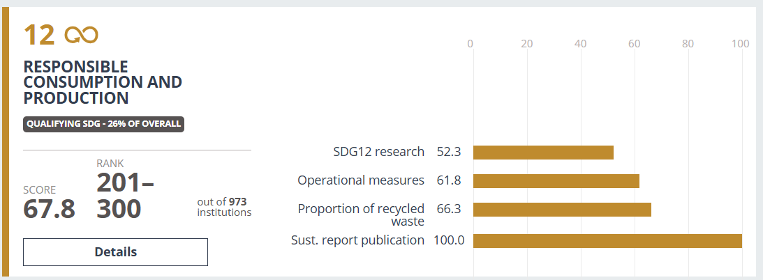Screen dimensions: 763x280
Task: Click the Responsible Consumption and Production heading
Action: tap(103, 83)
